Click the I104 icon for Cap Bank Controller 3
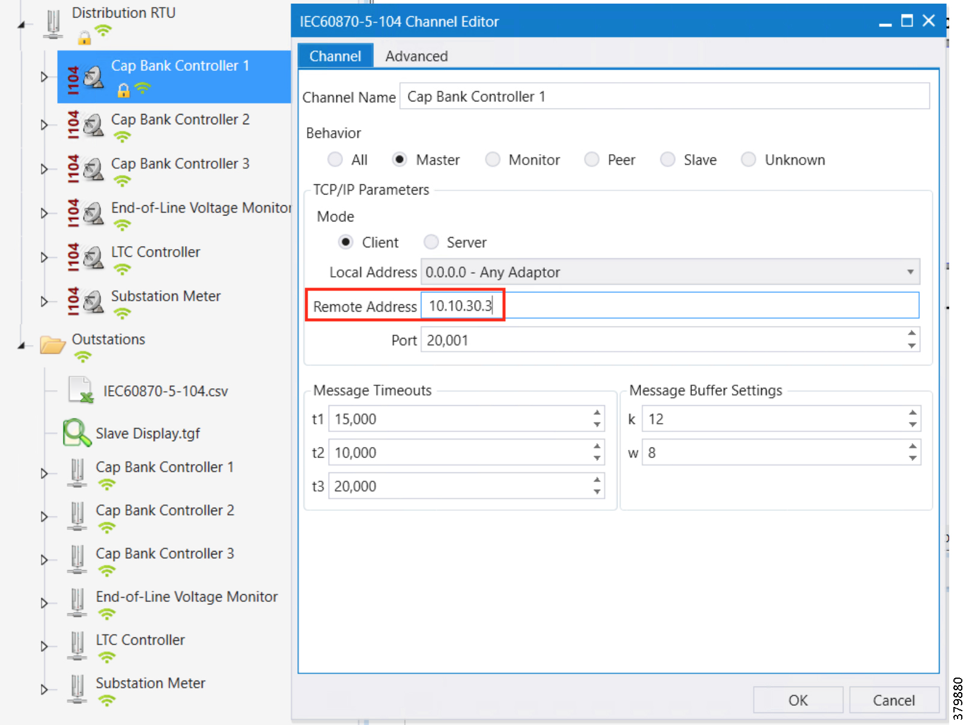The height and width of the screenshot is (725, 966). click(85, 169)
